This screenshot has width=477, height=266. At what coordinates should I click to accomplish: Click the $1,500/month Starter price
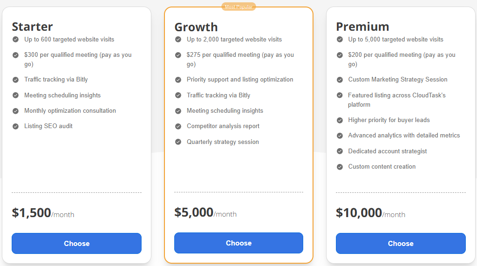(43, 213)
